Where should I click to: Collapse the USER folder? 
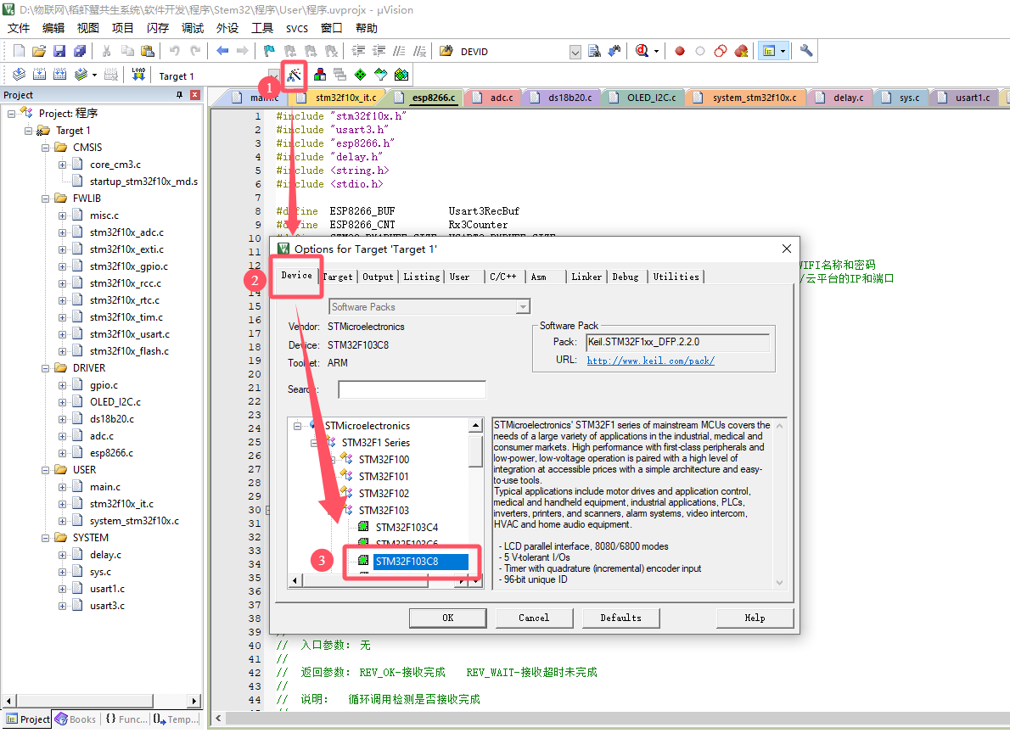45,470
